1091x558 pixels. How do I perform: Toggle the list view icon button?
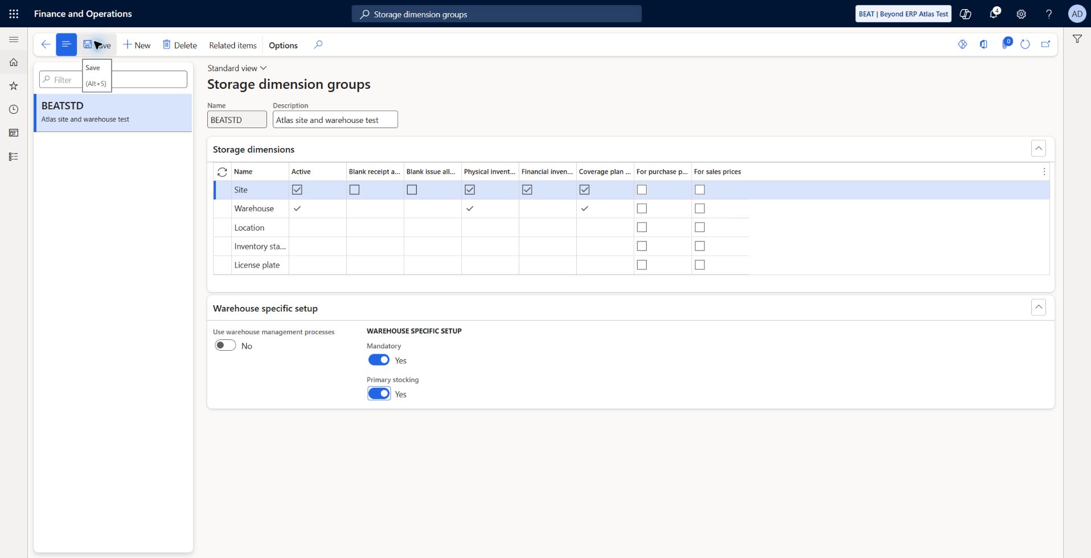[66, 44]
